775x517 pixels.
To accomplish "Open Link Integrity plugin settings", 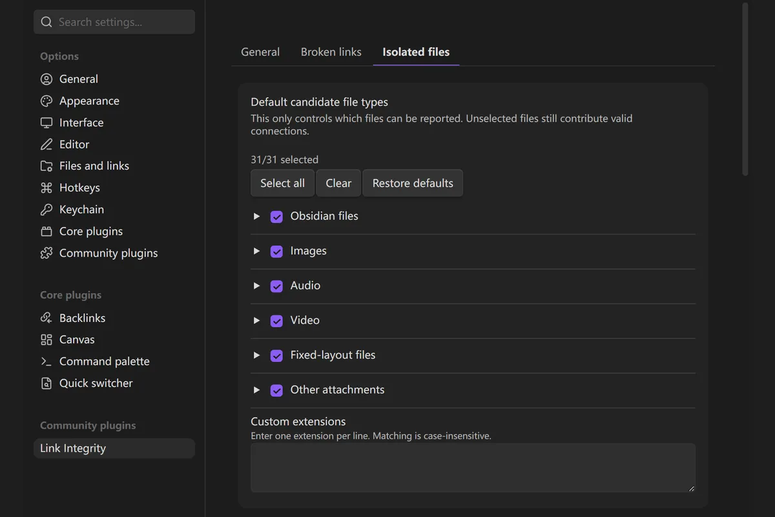I will [114, 448].
